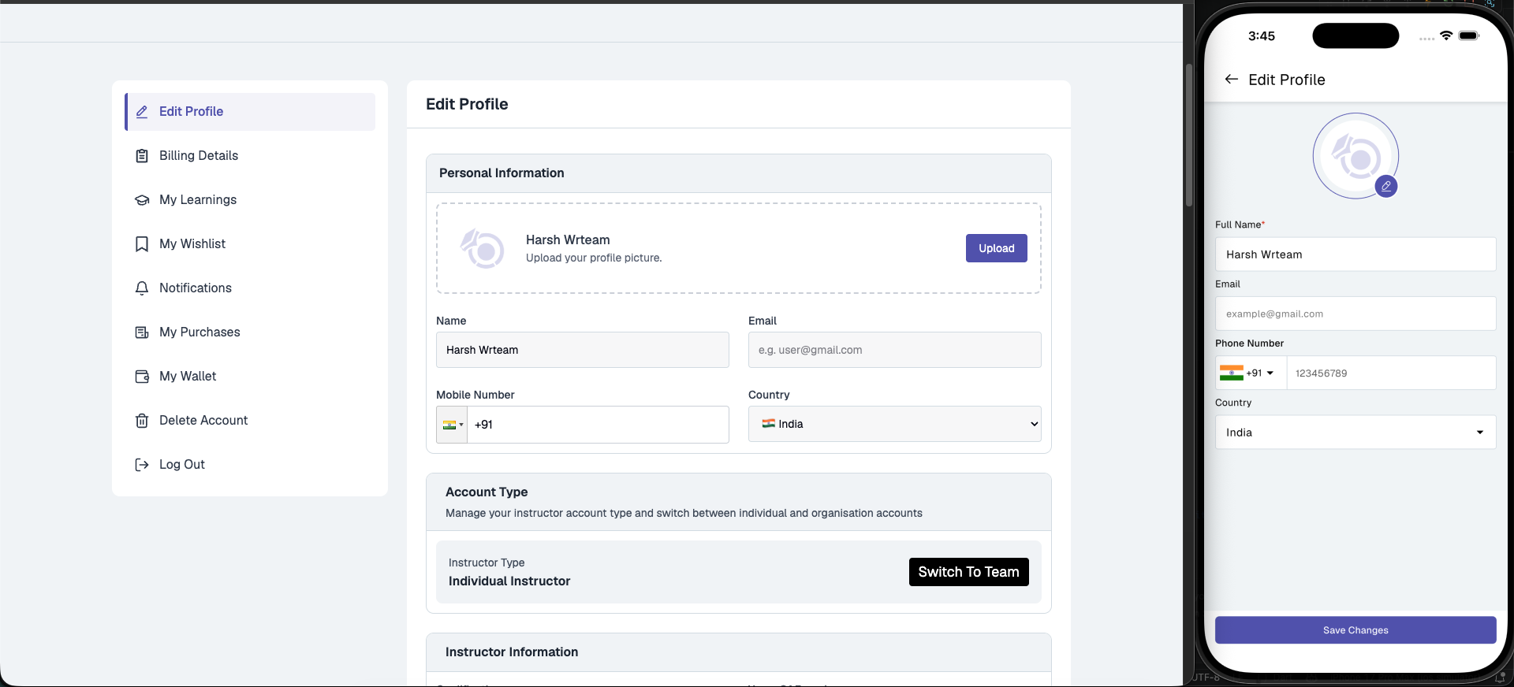This screenshot has height=687, width=1514.
Task: Tap the phone Full Name label
Action: pyautogui.click(x=1240, y=225)
